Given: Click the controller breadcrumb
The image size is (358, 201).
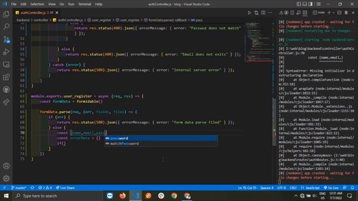Looking at the screenshot, I should click(41, 20).
